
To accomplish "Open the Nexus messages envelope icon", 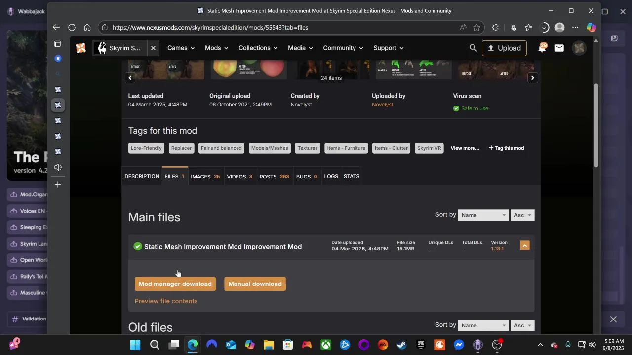I will point(559,48).
